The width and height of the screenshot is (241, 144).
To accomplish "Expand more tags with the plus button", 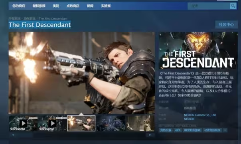I will coord(225,130).
